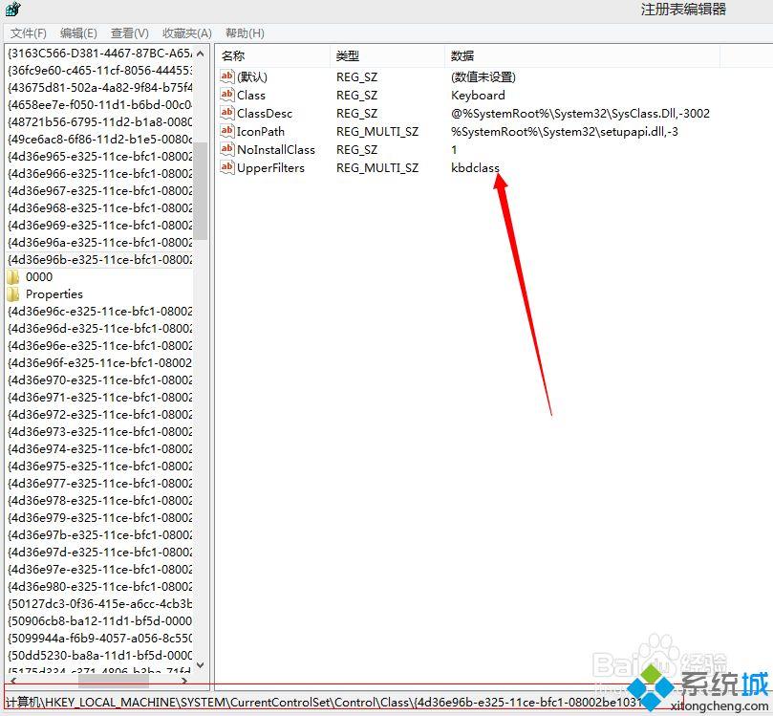Click the UpperFilters value name

point(270,168)
